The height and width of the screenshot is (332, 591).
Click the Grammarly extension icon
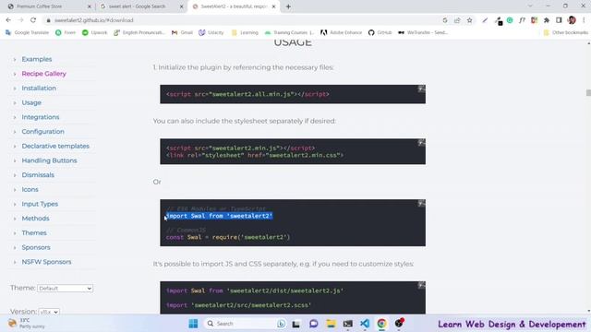510,20
